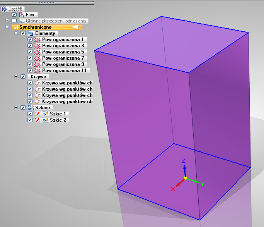Collapse the Krzywe group
Viewport: 264px width, 227px height.
pos(16,76)
